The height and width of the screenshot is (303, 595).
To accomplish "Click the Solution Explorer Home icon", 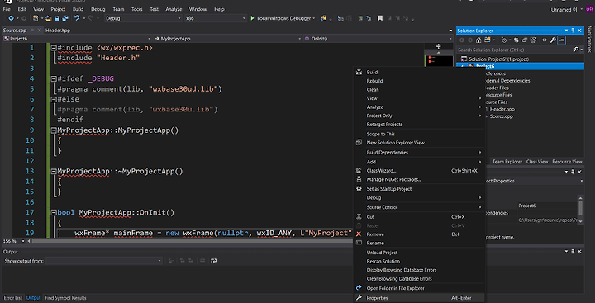I will (478, 40).
